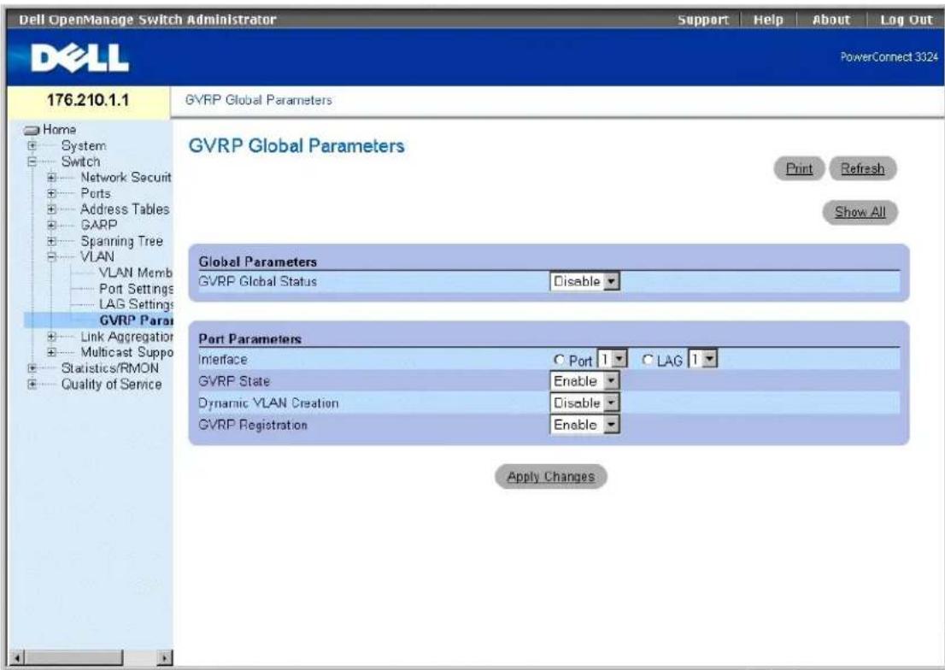Image resolution: width=945 pixels, height=670 pixels.
Task: Open Statistics/RMON tree item
Action: pyautogui.click(x=110, y=367)
